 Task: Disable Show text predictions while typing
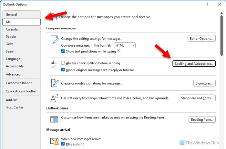[63, 51]
